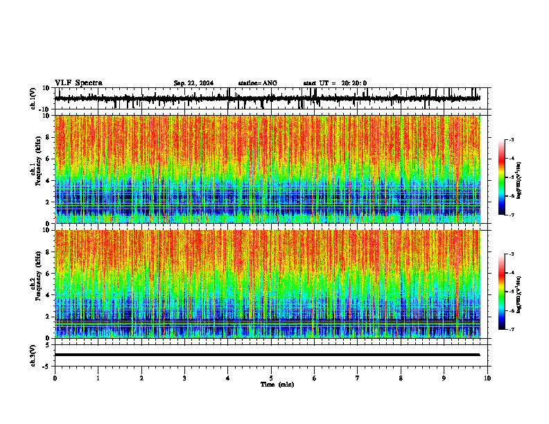Click time axis tick label "6"
This screenshot has width=549, height=424.
pos(315,378)
